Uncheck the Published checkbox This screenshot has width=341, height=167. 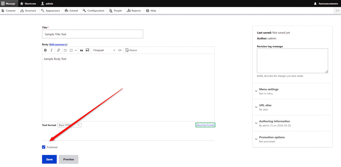(44, 147)
